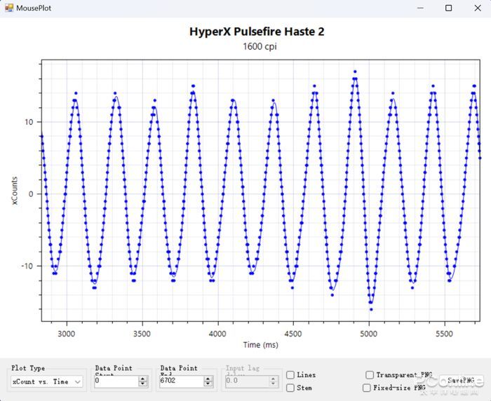
Task: Click the 5000 tick label on time axis
Action: (x=369, y=334)
